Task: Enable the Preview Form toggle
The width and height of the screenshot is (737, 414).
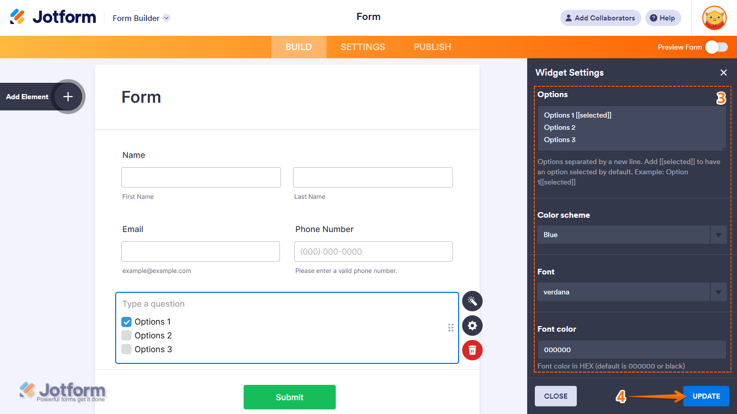Action: click(x=717, y=47)
